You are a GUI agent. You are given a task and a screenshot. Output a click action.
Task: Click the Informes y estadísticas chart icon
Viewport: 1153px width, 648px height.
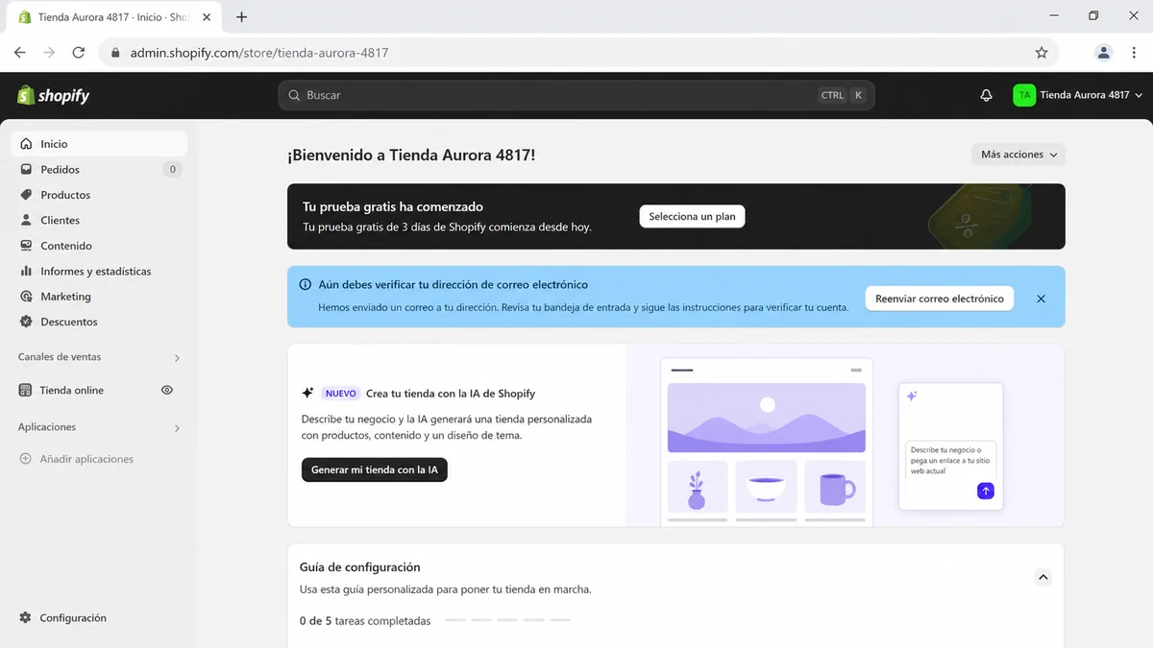click(x=26, y=271)
